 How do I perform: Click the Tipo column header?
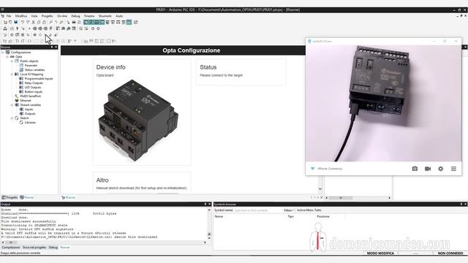point(290,216)
